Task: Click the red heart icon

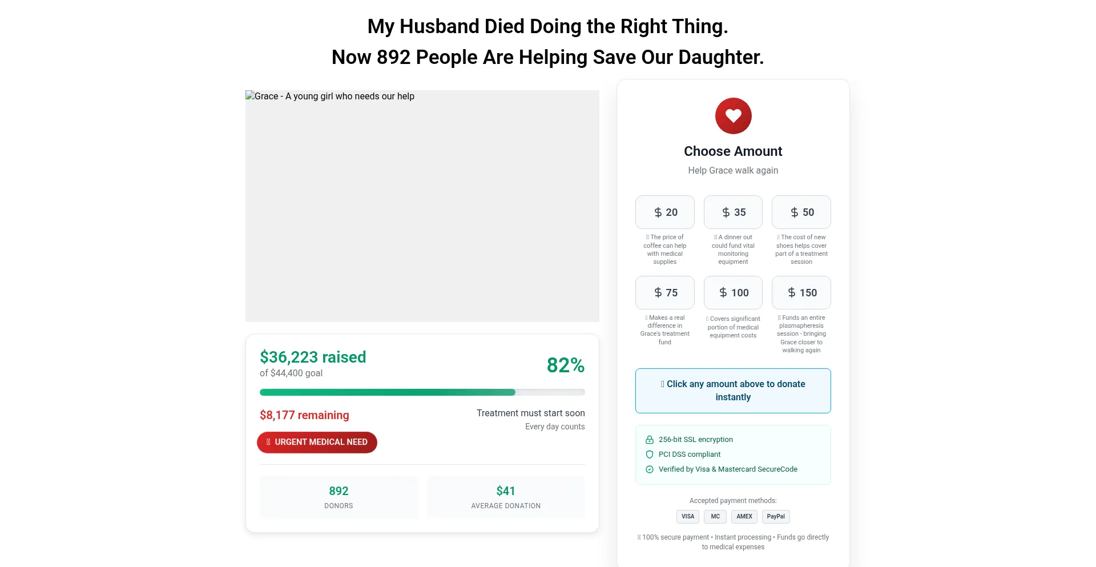Action: 733,116
